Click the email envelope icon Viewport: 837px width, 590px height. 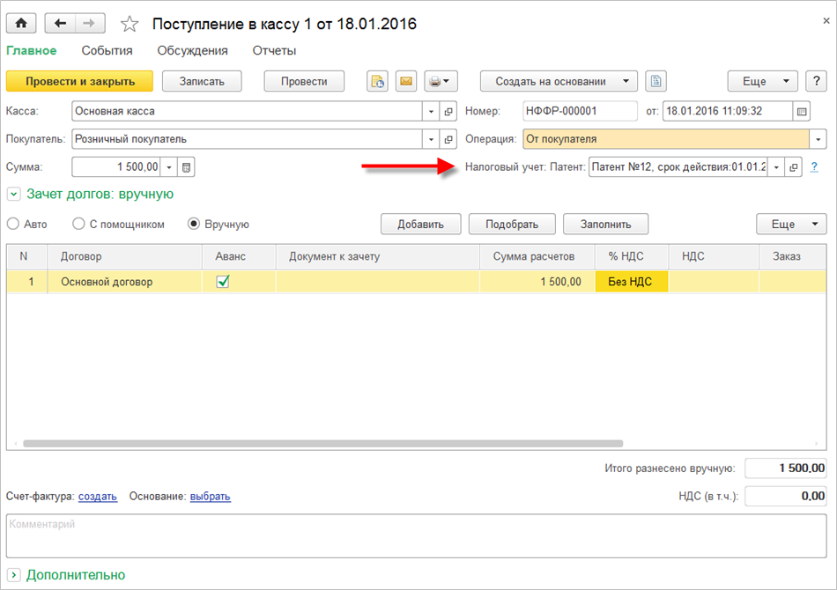[x=405, y=82]
